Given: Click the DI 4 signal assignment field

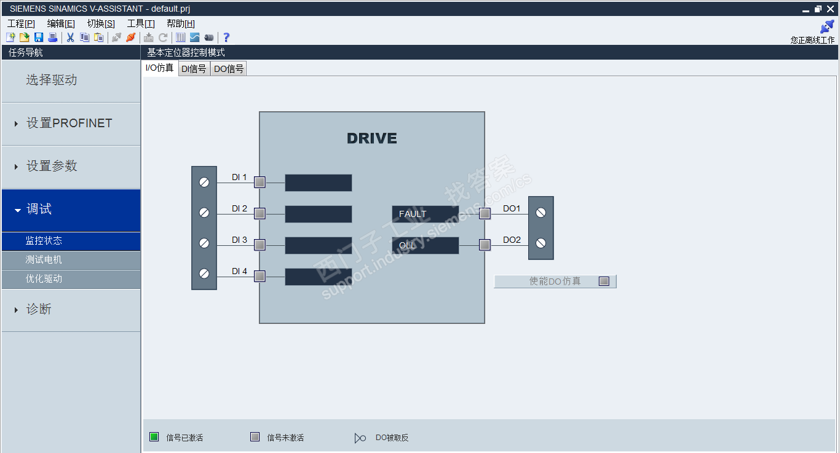Looking at the screenshot, I should click(319, 277).
